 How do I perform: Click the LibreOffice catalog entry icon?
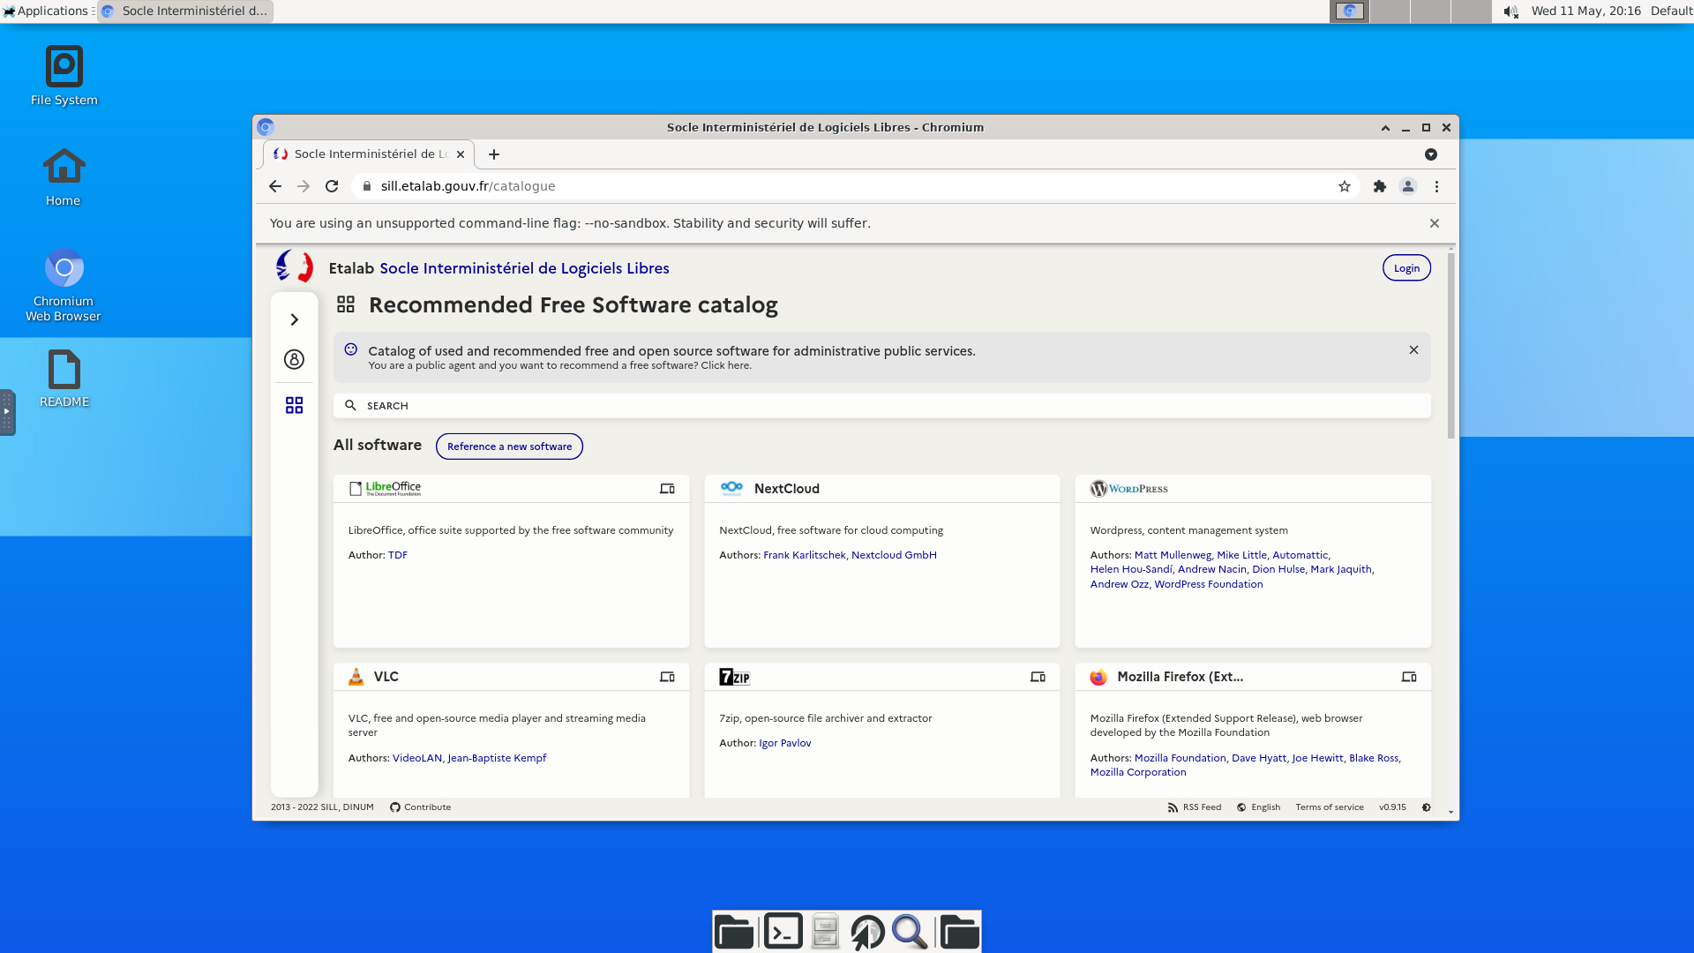click(x=355, y=488)
